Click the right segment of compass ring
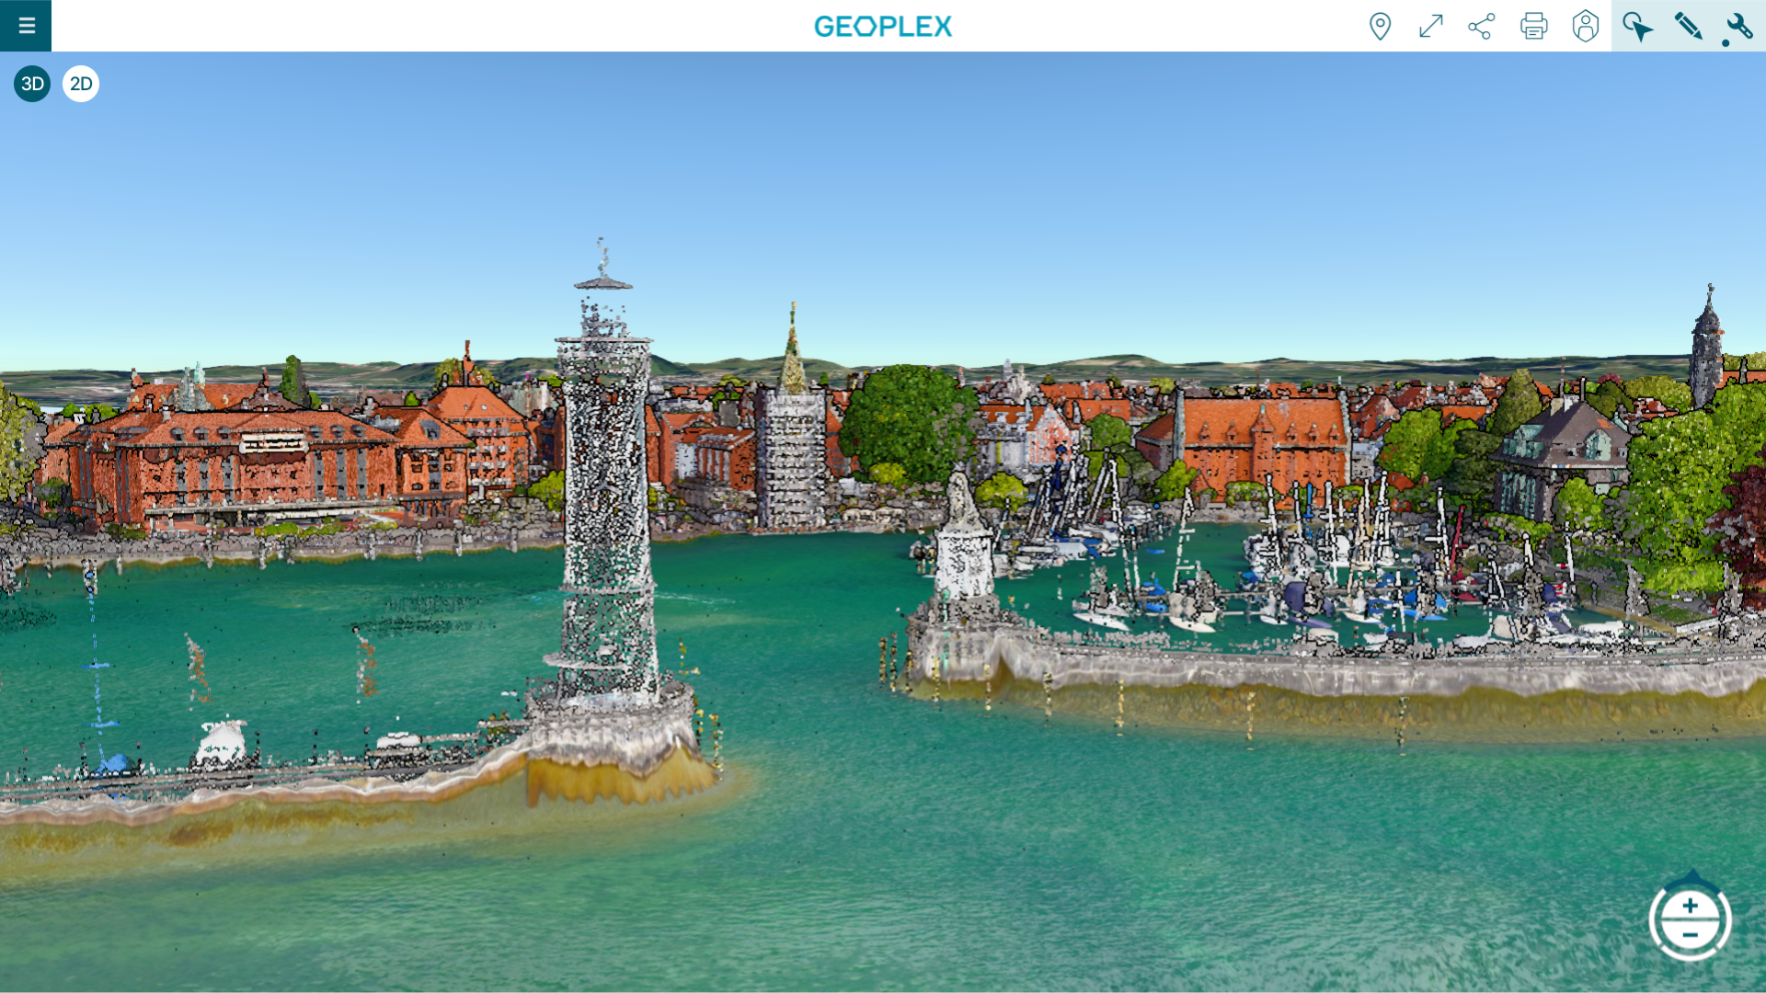Screen dimensions: 1766x993 click(x=1727, y=920)
